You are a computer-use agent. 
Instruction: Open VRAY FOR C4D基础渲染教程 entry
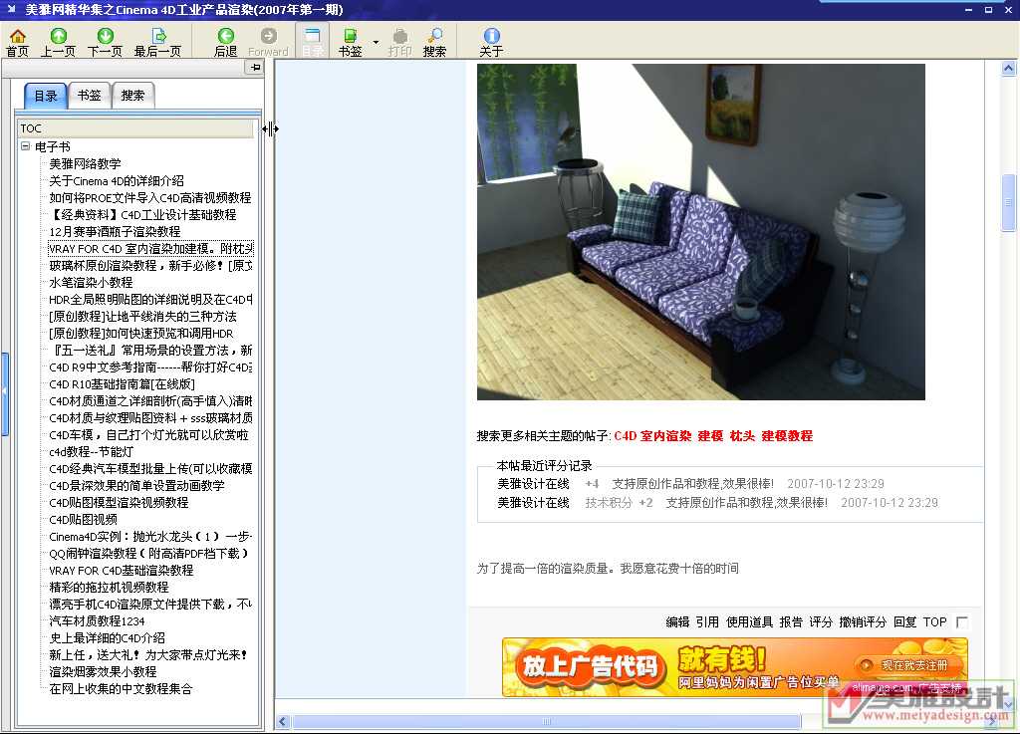[122, 570]
